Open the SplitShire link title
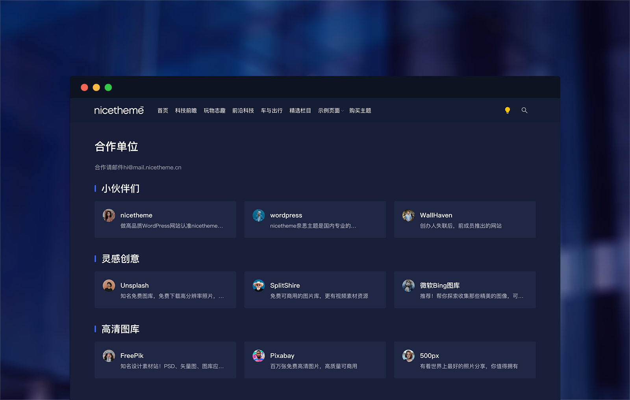 [285, 285]
